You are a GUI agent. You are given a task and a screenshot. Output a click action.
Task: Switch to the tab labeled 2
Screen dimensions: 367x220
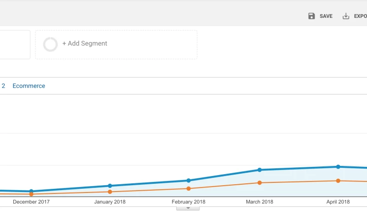[4, 86]
